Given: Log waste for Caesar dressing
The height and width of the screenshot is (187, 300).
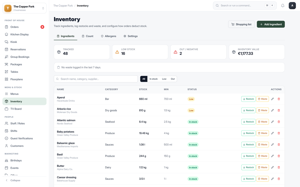Looking at the screenshot, I should pyautogui.click(x=262, y=179).
